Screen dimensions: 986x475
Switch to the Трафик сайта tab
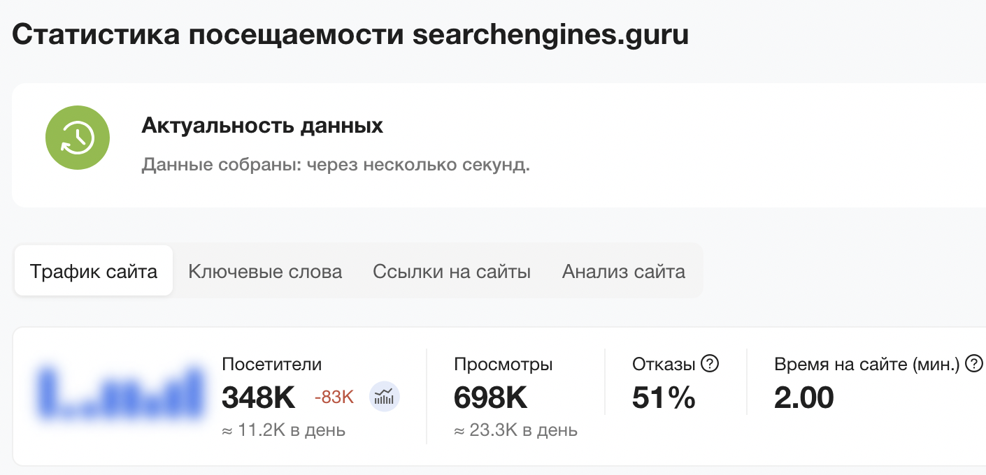[x=94, y=271]
